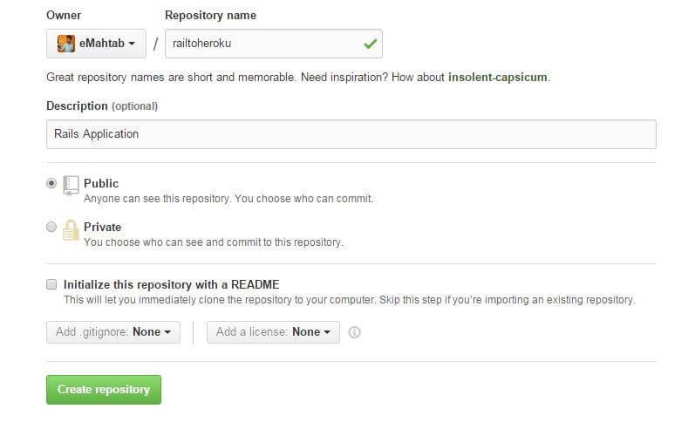
Task: Enable Initialize this repository with a README
Action: pyautogui.click(x=51, y=284)
